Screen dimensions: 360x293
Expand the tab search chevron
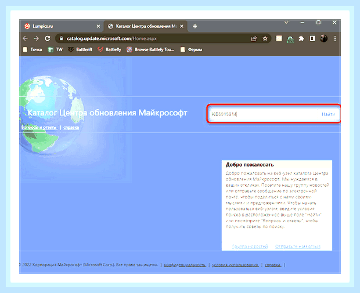[286, 23]
